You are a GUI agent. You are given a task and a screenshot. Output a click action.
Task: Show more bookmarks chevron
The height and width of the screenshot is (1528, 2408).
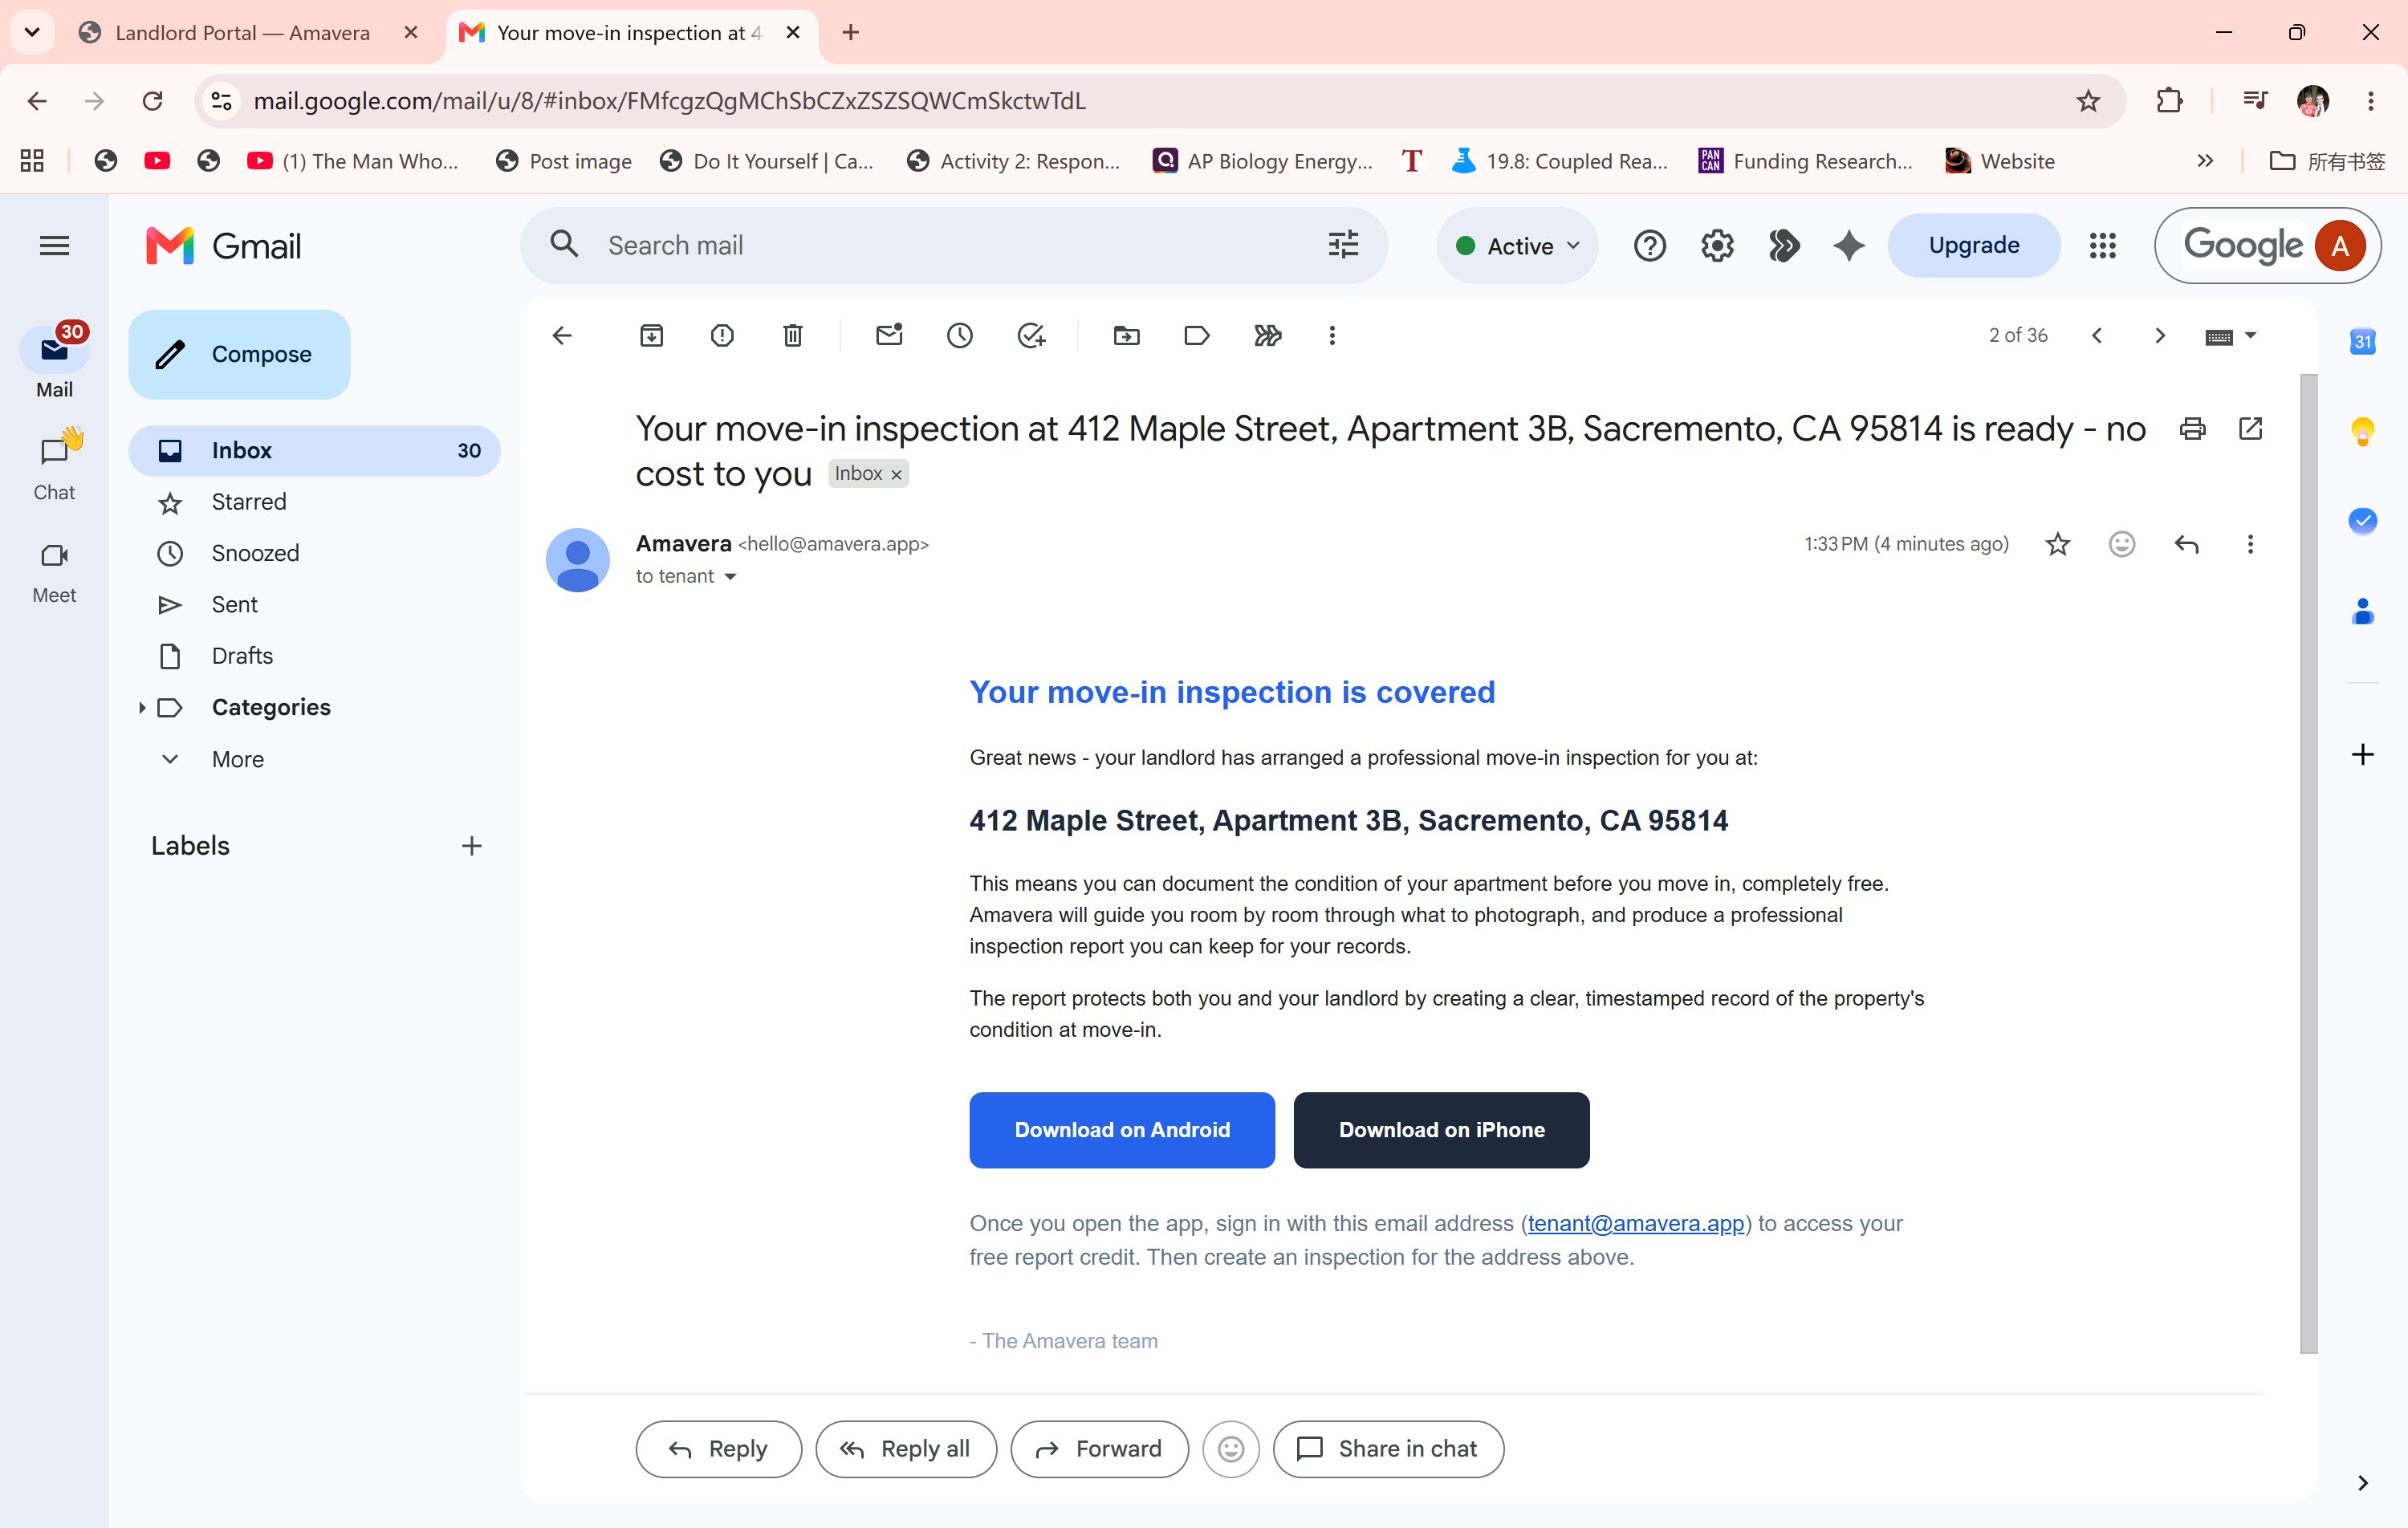coord(2205,161)
